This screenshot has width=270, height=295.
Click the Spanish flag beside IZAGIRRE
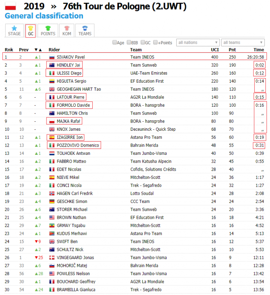point(52,137)
